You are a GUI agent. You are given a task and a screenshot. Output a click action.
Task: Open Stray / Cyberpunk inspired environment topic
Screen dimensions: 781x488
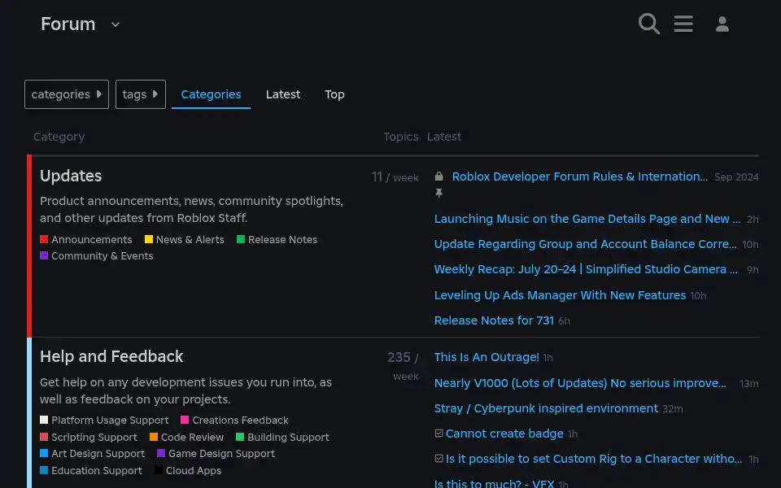pyautogui.click(x=546, y=408)
